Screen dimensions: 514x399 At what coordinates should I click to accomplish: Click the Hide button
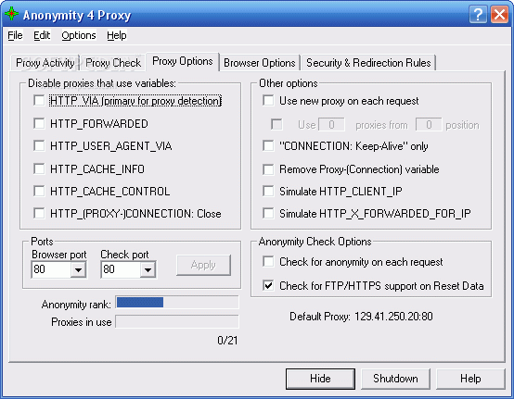pos(320,379)
